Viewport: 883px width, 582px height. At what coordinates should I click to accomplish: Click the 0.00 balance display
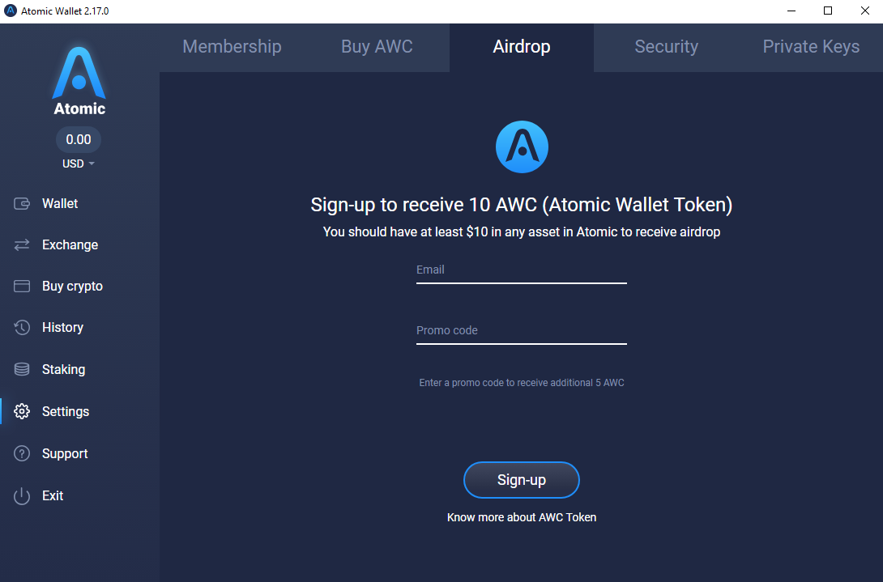pos(79,139)
